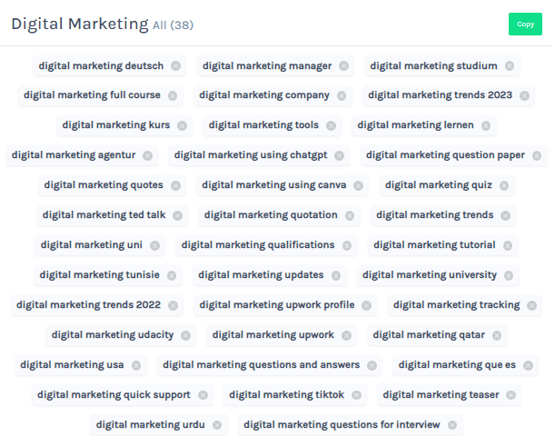
Task: Remove the 'digital marketing quiz' tag
Action: (x=504, y=185)
